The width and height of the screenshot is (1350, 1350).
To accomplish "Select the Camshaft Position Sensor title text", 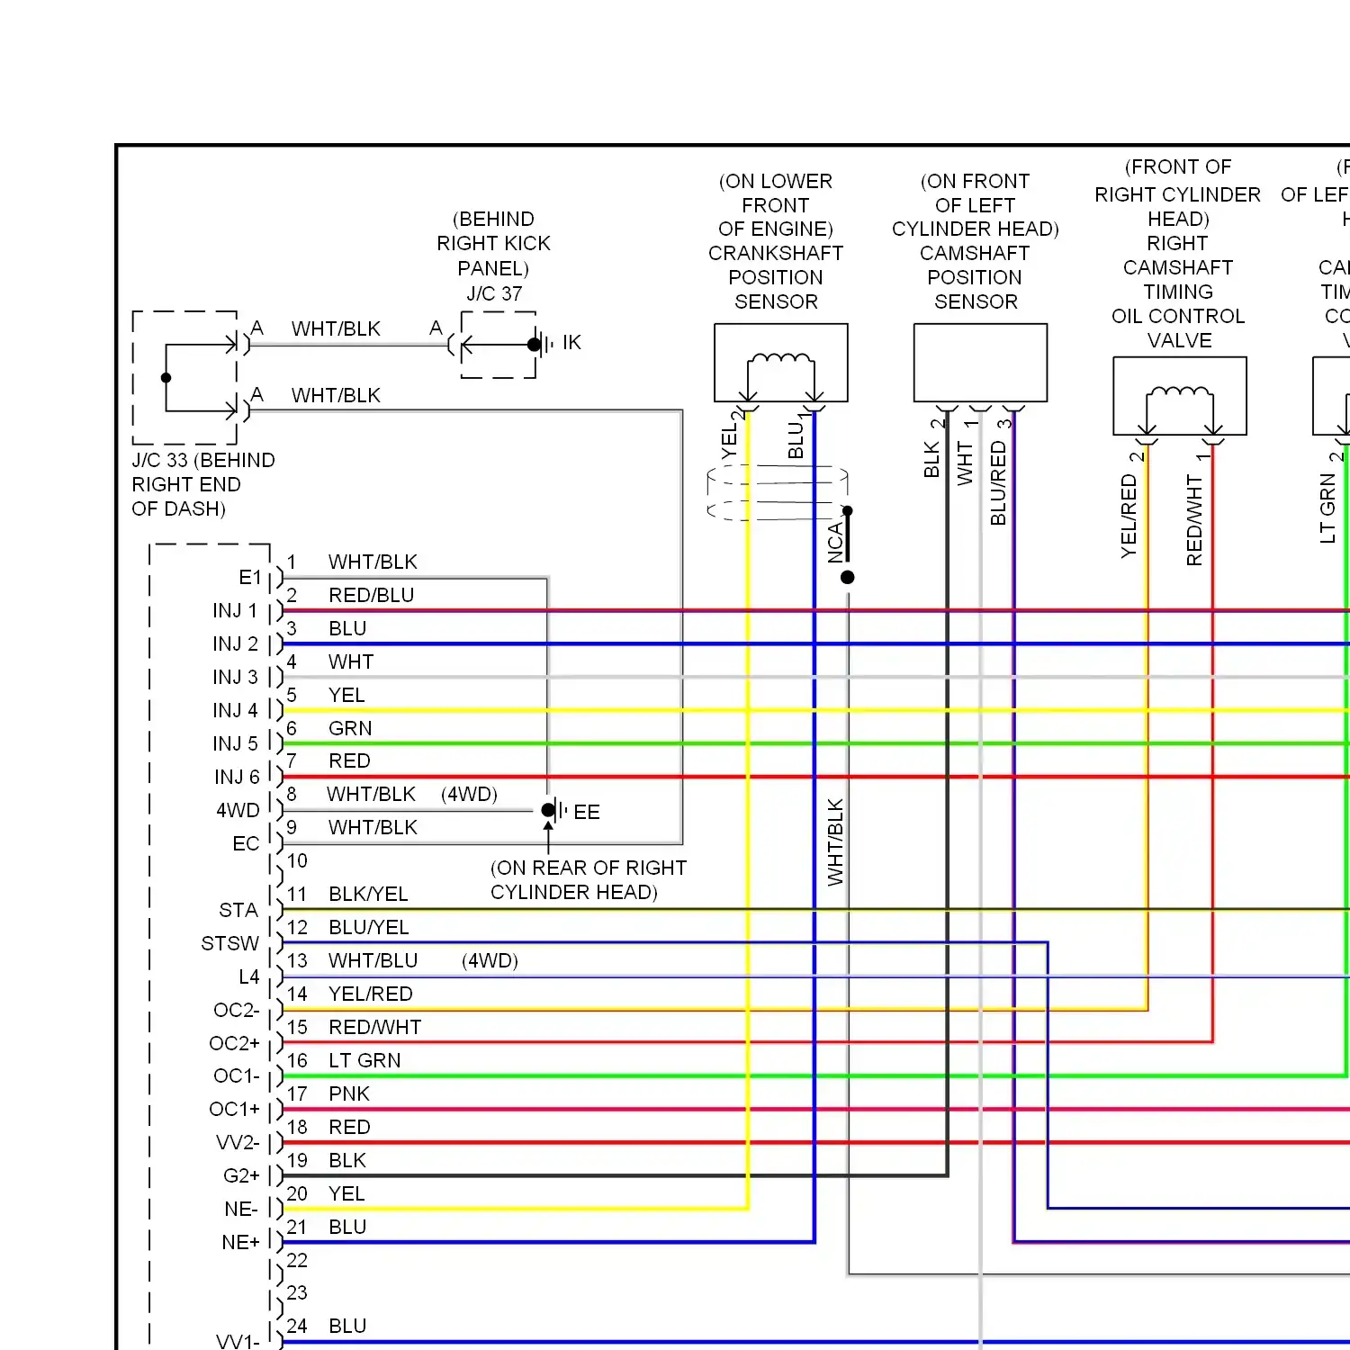I will pos(976,277).
